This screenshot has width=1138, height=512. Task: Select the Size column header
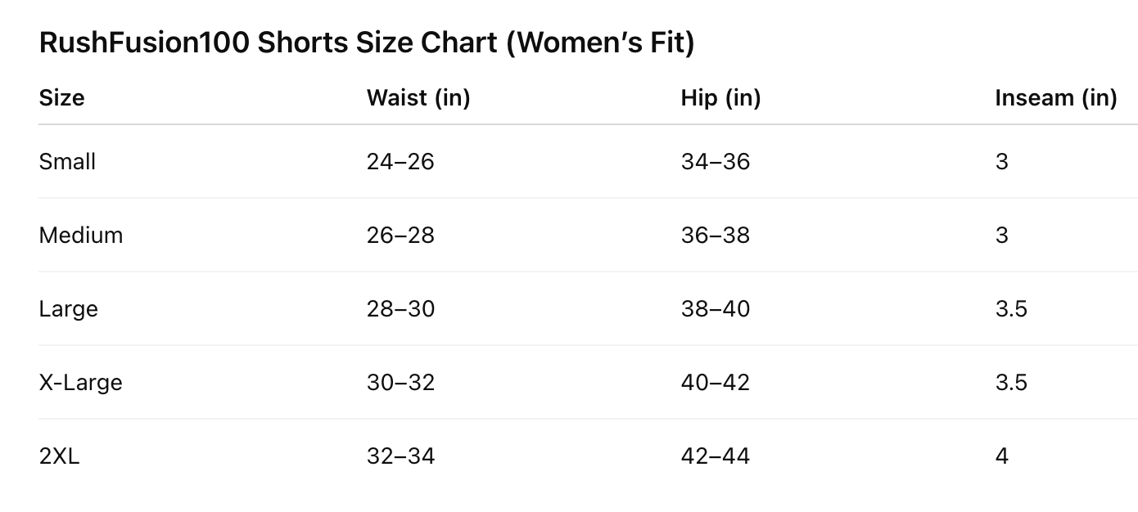pos(61,98)
